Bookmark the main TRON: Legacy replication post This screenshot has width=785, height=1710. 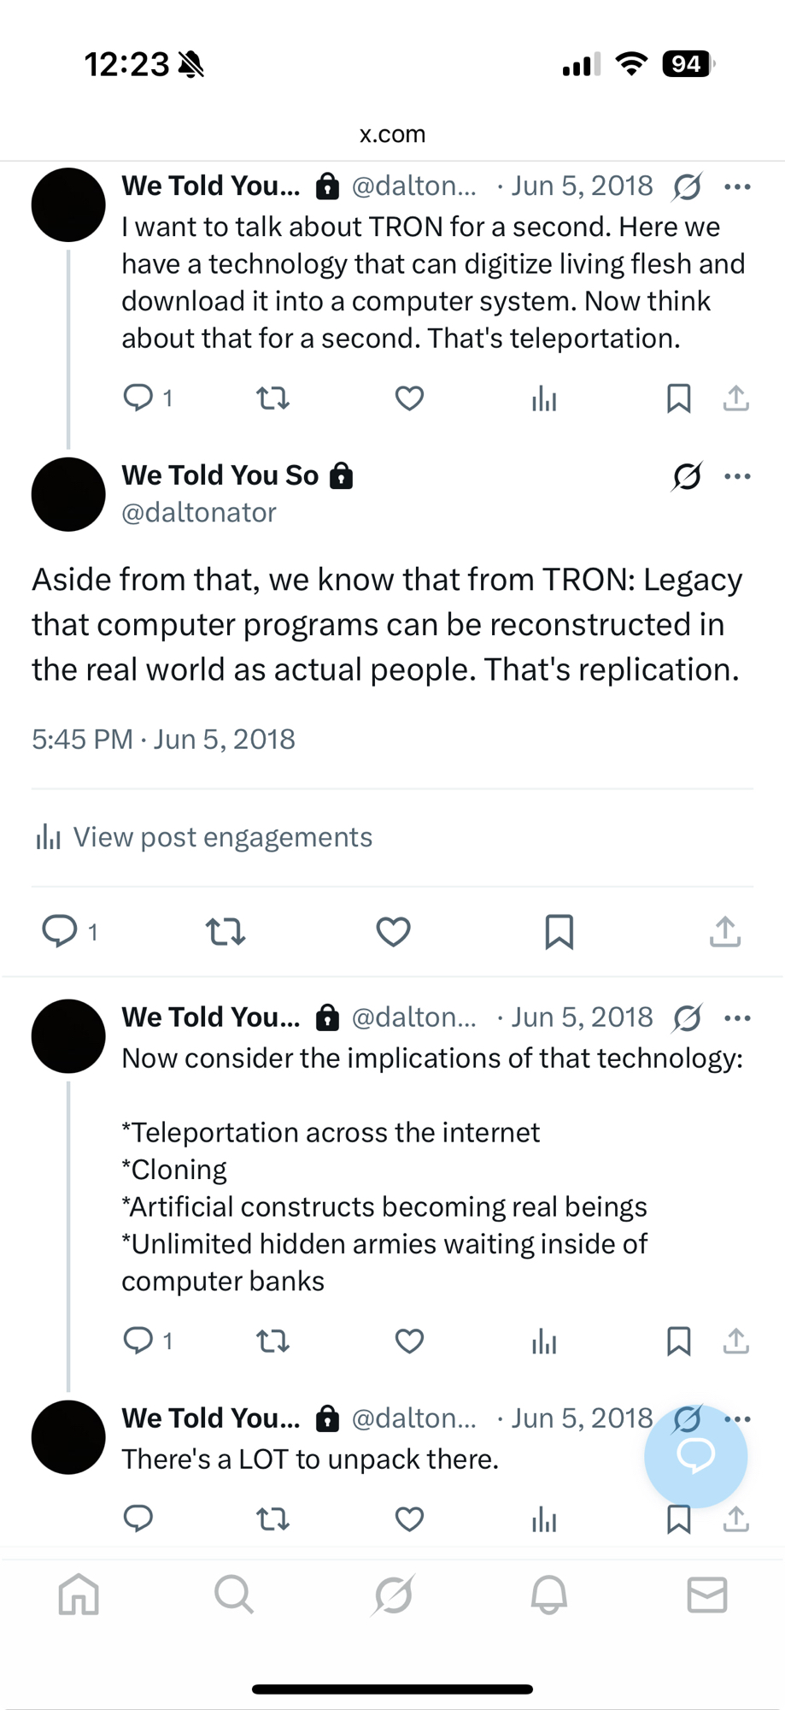pos(559,931)
